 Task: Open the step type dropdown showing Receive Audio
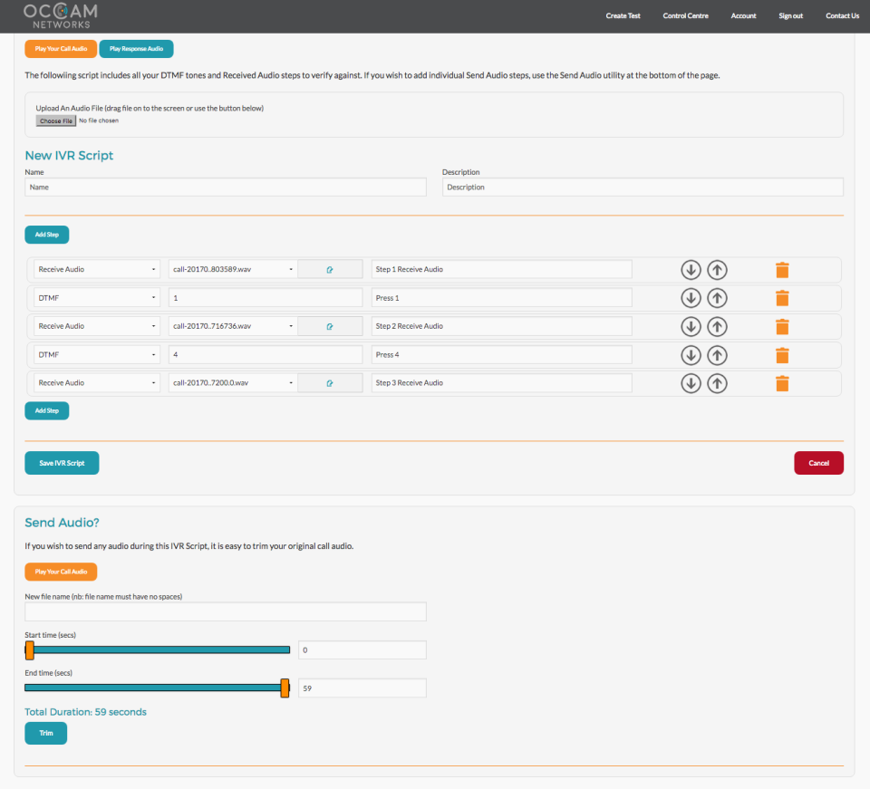click(x=95, y=269)
